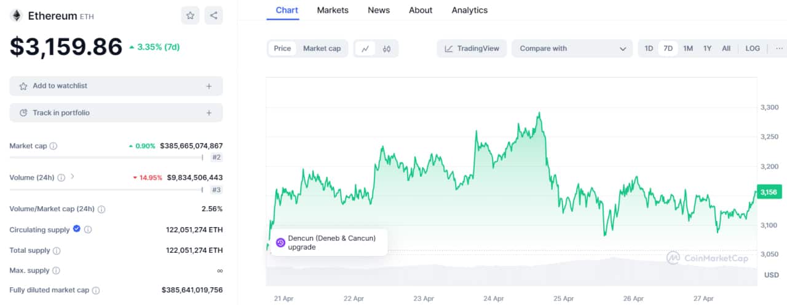The image size is (787, 305).
Task: Click the Dencun upgrade event icon
Action: click(280, 242)
